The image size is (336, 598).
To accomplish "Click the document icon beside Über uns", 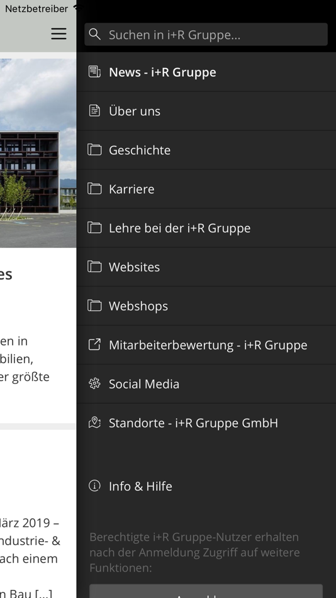I will point(94,111).
